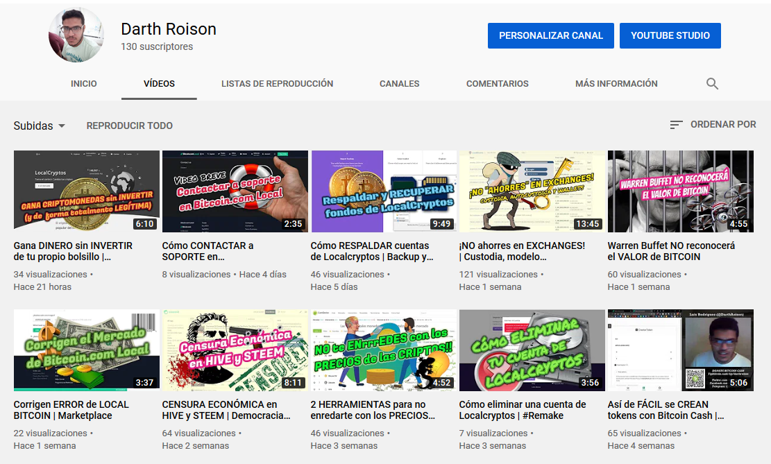Open the 'Corrigen el Mercado' thumbnail
The image size is (771, 464).
(x=87, y=350)
